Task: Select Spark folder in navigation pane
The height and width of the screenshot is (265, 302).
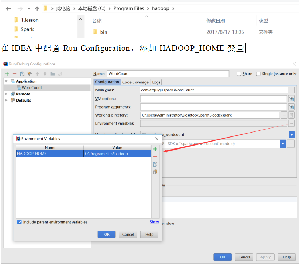Action: [x=24, y=29]
